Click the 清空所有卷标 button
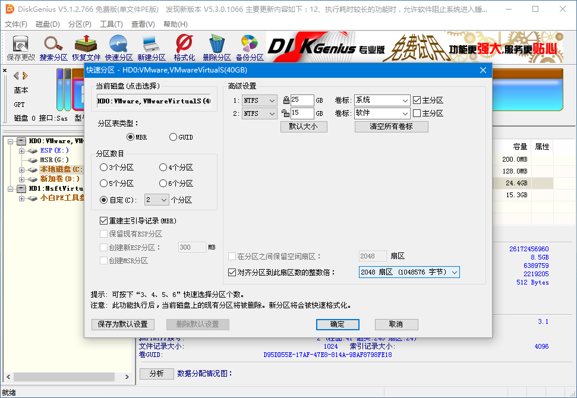Viewport: 577px width, 398px height. pos(391,127)
